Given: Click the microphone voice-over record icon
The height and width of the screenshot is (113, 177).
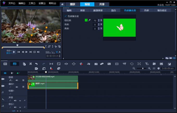Looking at the screenshot, I should tap(51, 69).
